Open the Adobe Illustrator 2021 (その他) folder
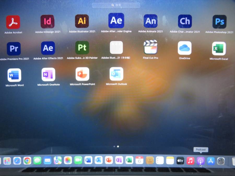Viewport: 235px width, 176px height. pyautogui.click(x=116, y=47)
